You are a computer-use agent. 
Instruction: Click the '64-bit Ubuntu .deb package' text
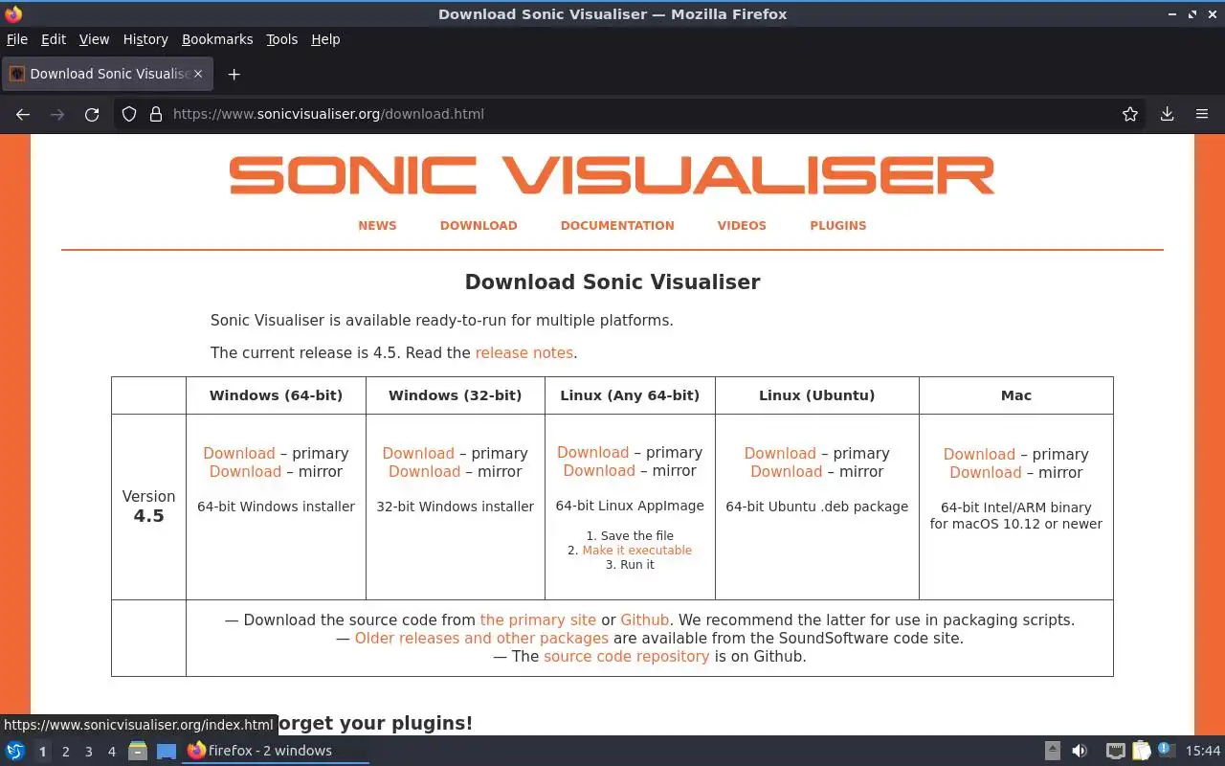816,507
